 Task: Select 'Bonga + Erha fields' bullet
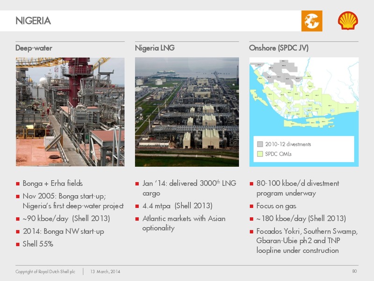pyautogui.click(x=53, y=183)
